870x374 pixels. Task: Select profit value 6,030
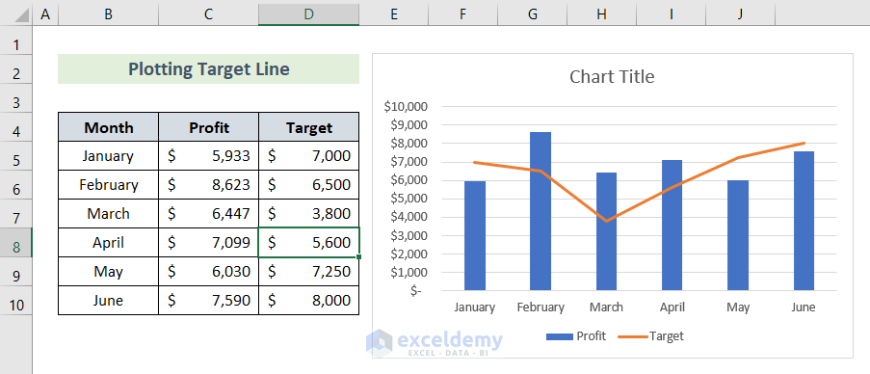point(209,272)
